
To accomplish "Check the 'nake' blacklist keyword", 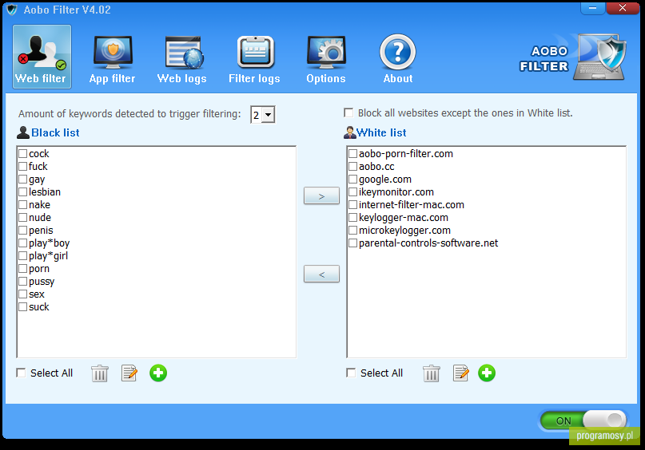I will 23,204.
